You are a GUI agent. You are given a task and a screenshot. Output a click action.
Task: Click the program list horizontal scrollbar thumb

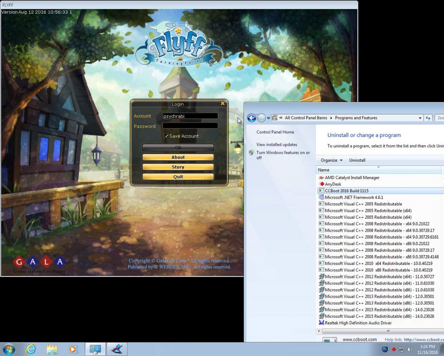pyautogui.click(x=383, y=331)
